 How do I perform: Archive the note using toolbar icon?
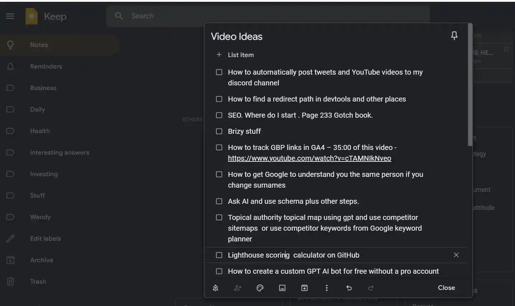tap(304, 288)
